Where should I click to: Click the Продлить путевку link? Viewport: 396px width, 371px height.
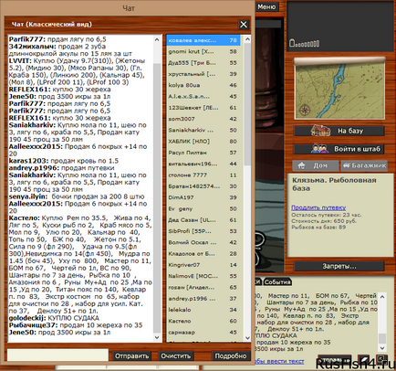point(318,207)
